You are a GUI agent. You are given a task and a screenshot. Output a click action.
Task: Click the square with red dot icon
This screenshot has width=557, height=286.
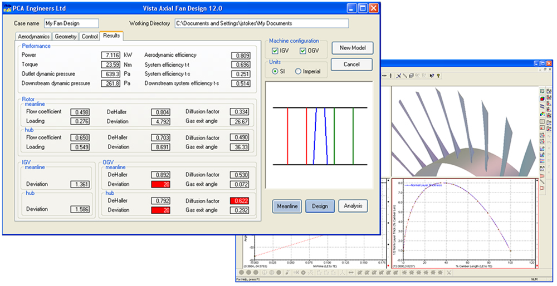click(x=542, y=128)
